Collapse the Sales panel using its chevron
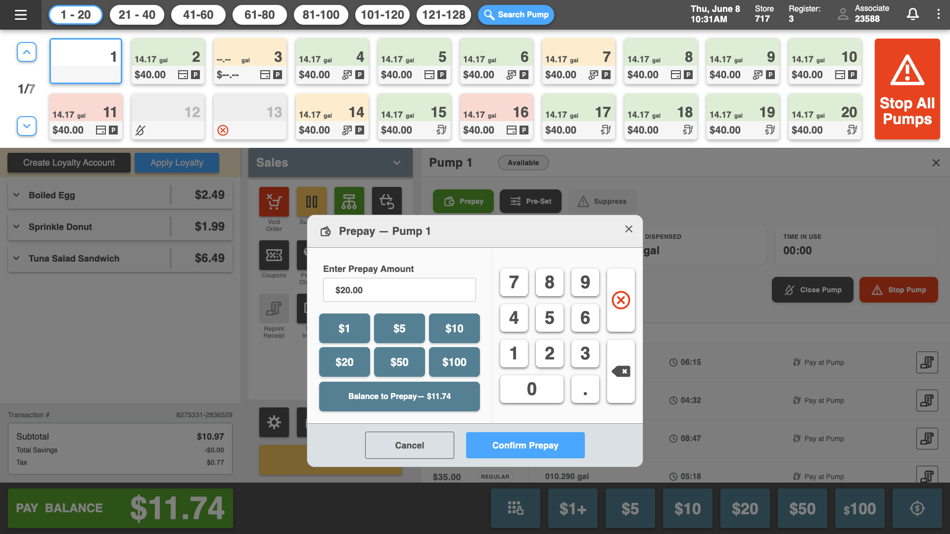 click(395, 162)
